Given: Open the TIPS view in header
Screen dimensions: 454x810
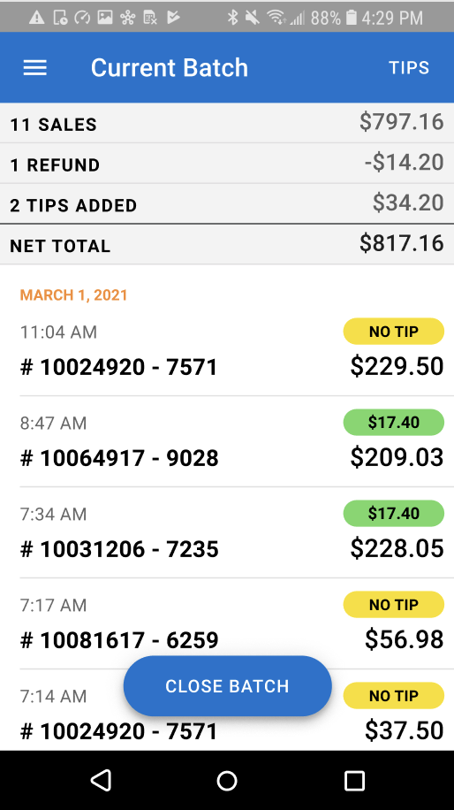Looking at the screenshot, I should point(409,68).
